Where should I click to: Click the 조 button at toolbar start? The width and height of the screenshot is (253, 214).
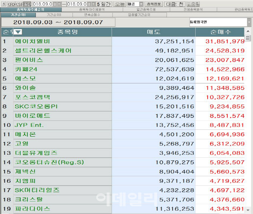[3, 4]
